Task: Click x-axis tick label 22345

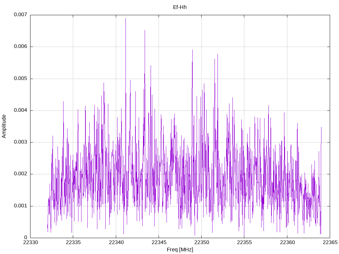Action: [x=159, y=242]
